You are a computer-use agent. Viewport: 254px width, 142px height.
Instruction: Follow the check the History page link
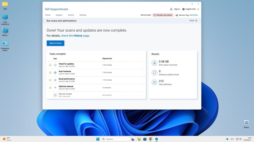pos(75,36)
